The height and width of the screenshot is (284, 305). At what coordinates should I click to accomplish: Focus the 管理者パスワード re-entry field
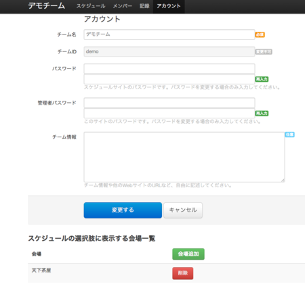click(169, 114)
